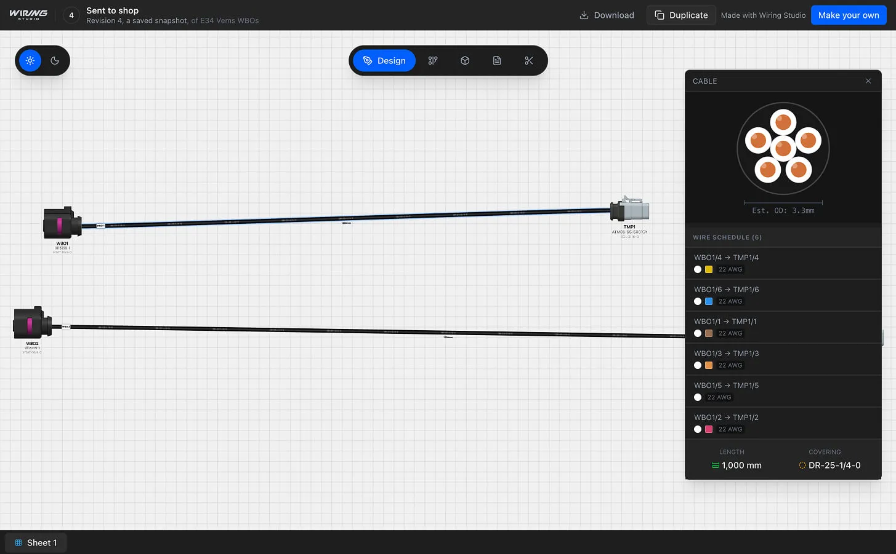Click the Sent to shop title
The height and width of the screenshot is (554, 896).
[112, 10]
